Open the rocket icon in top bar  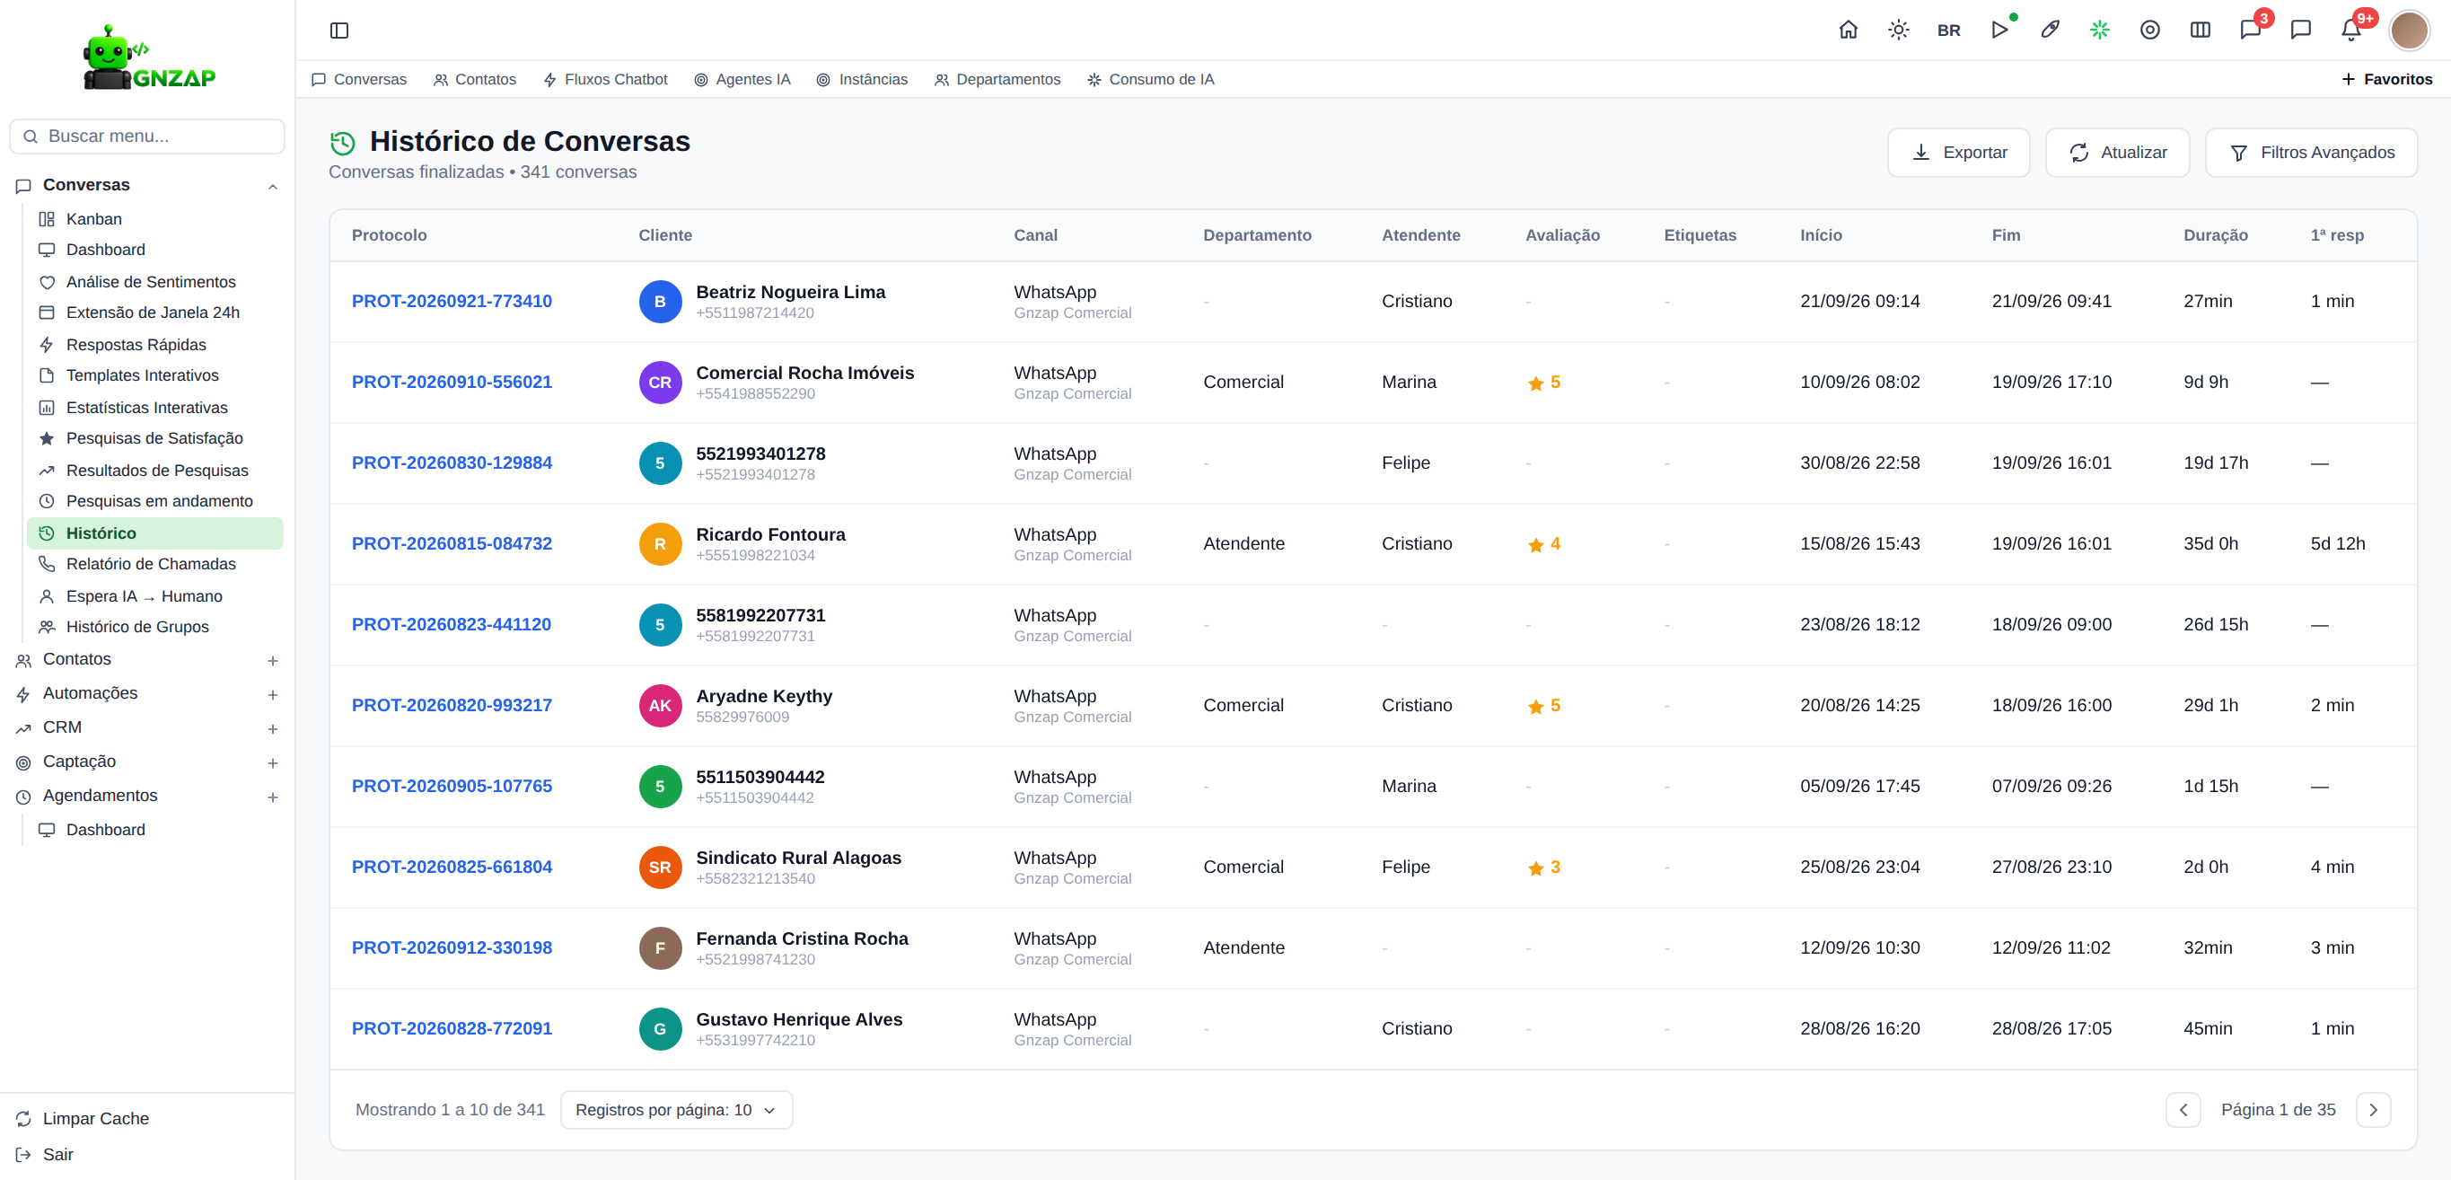[2050, 31]
